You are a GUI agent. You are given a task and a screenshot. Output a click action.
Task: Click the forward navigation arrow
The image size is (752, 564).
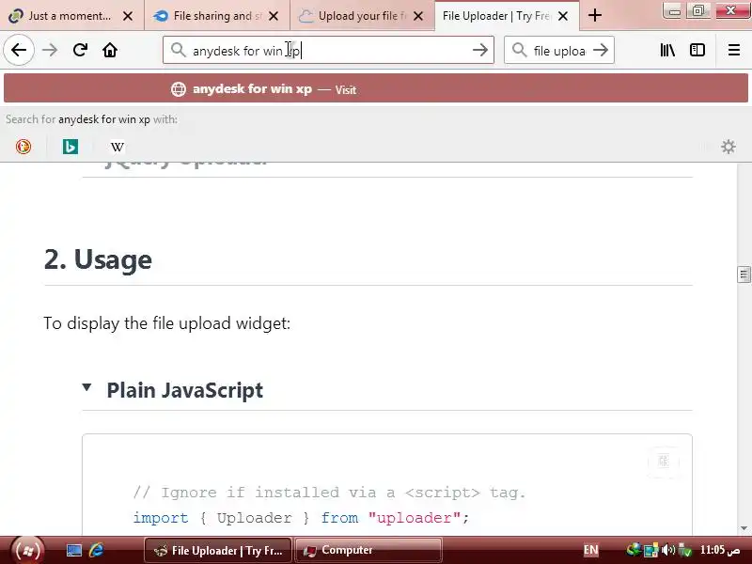[50, 50]
